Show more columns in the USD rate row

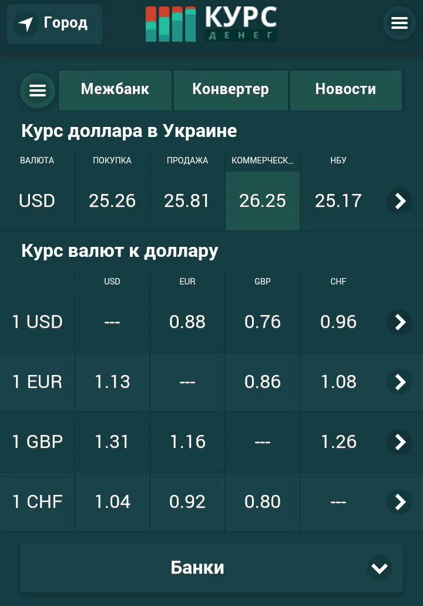pyautogui.click(x=399, y=201)
